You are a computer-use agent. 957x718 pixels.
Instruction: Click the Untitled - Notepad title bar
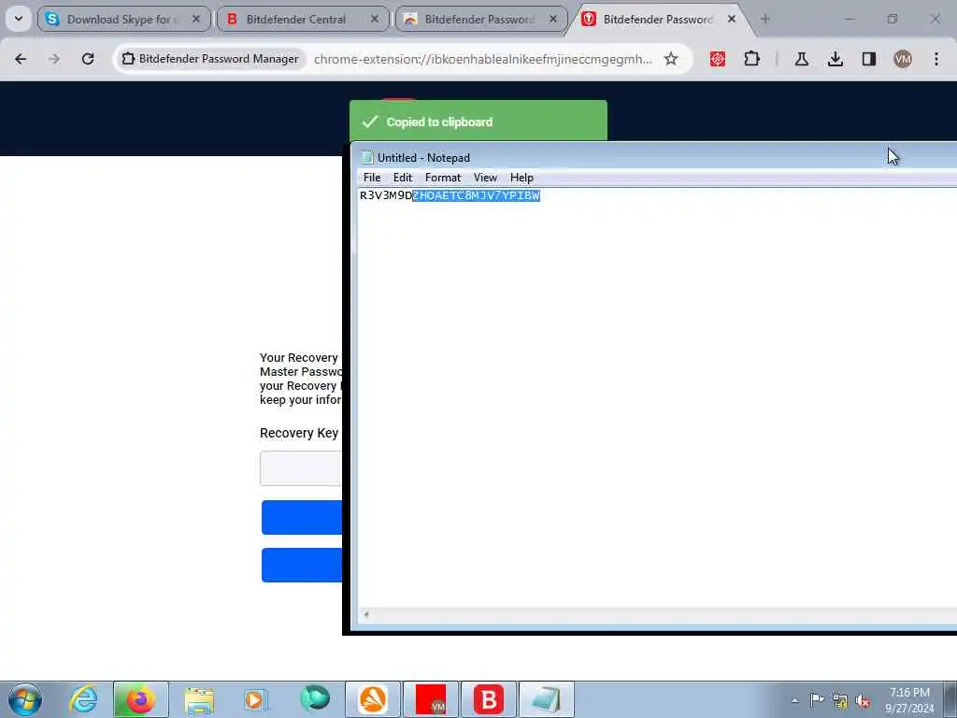click(x=654, y=157)
